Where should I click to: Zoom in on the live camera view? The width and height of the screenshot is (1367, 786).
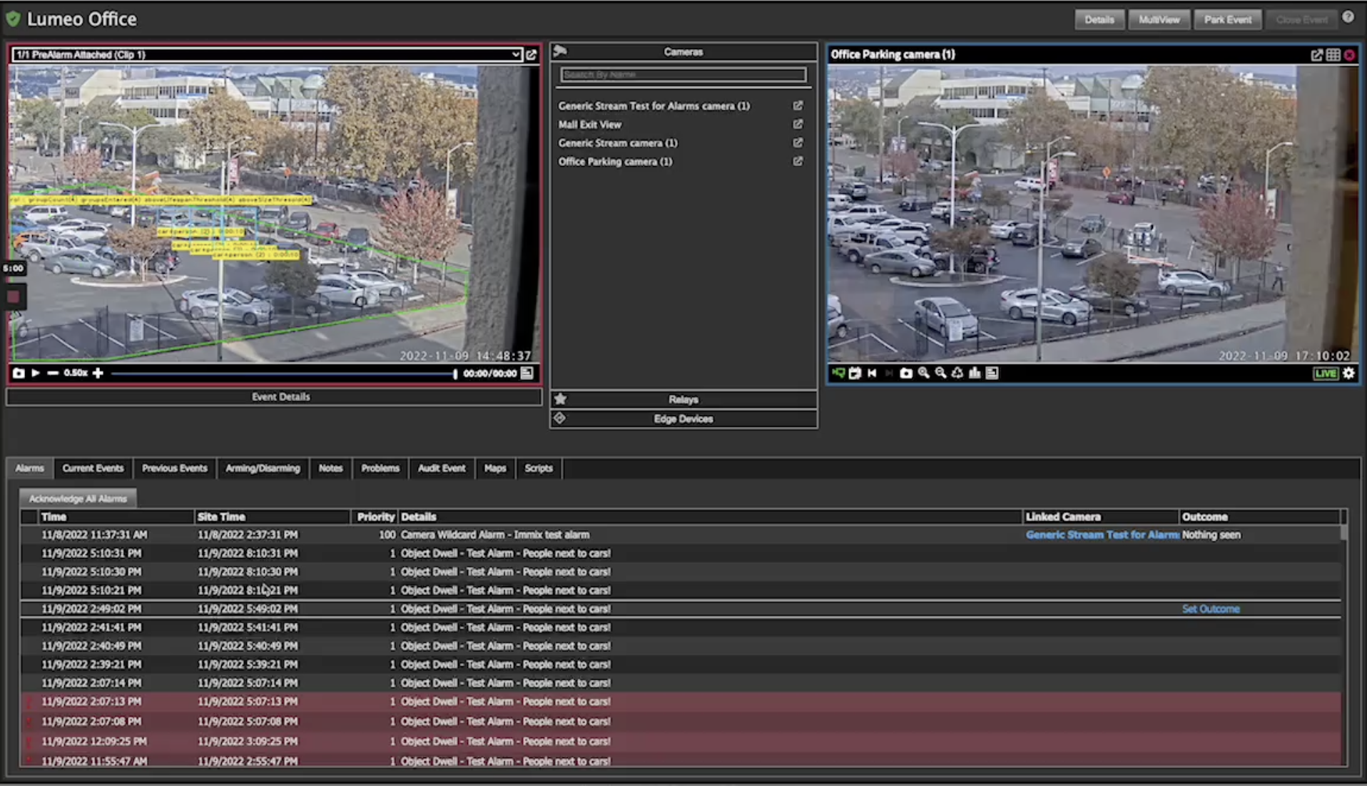point(923,373)
